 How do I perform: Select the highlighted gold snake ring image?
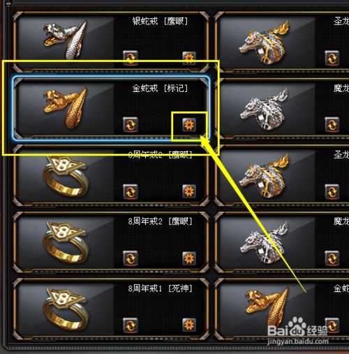coord(65,108)
